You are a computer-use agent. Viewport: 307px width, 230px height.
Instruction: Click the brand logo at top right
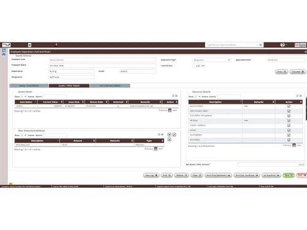point(300,45)
